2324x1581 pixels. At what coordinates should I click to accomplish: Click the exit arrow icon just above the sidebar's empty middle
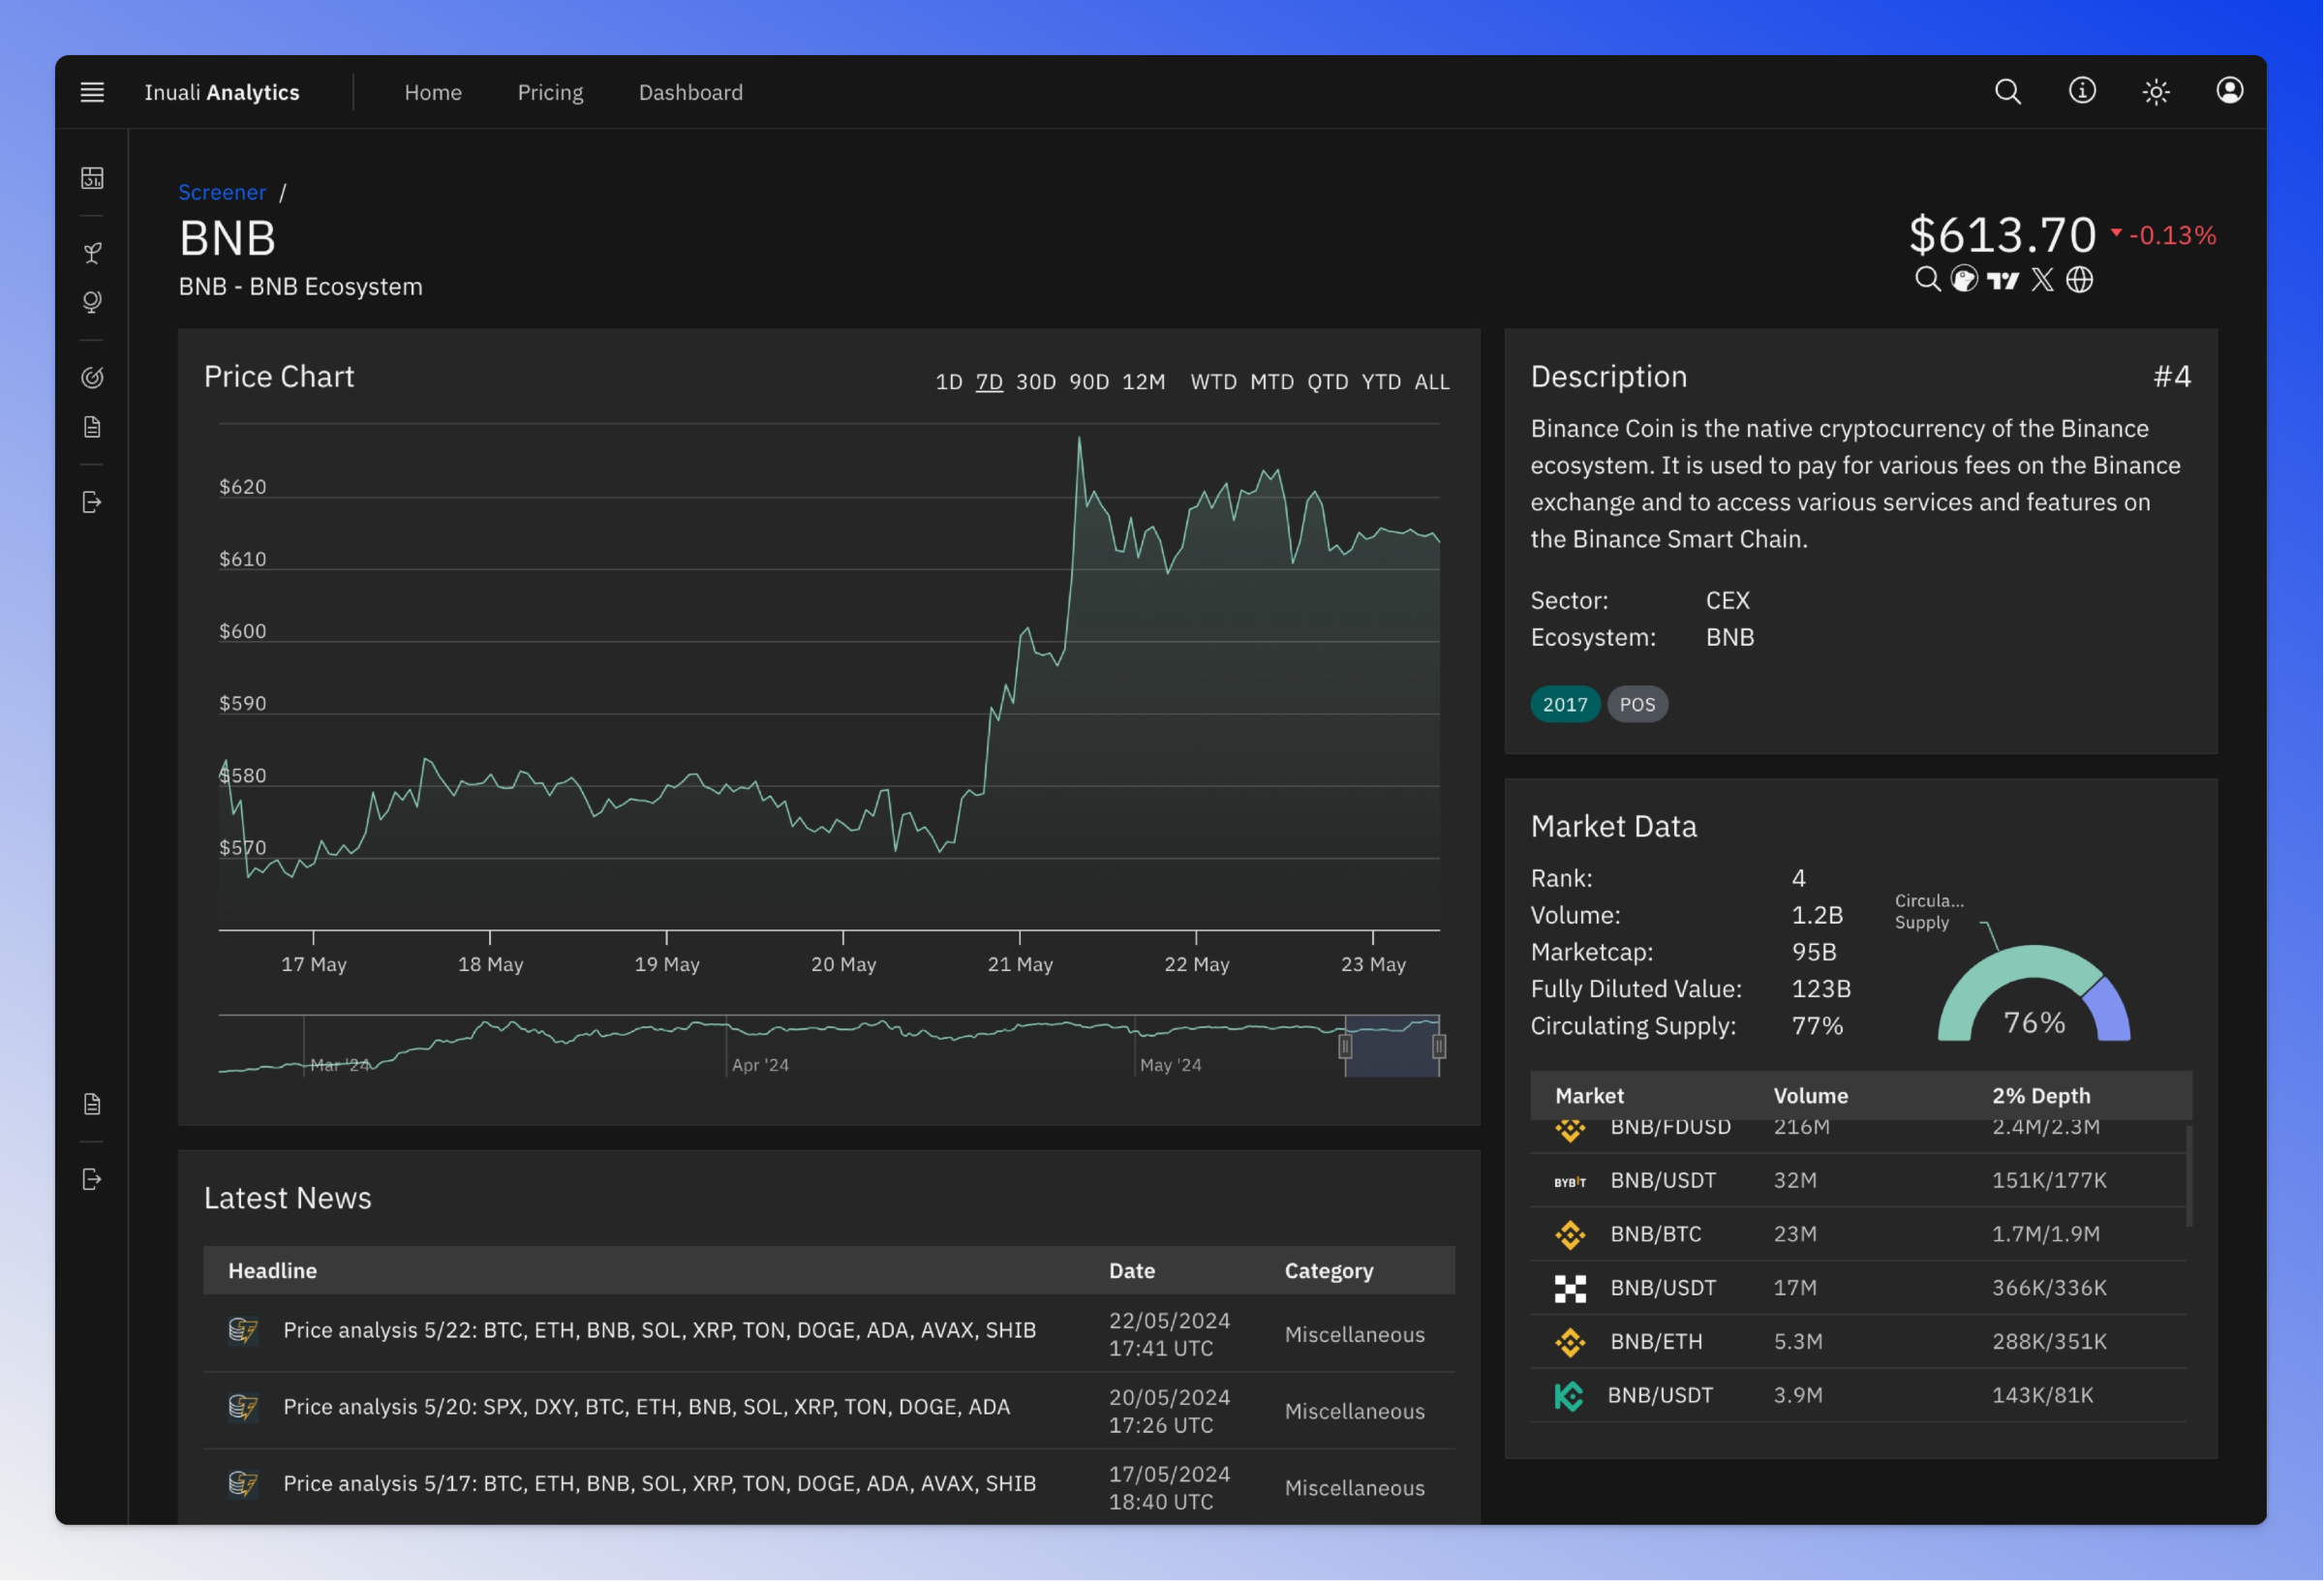coord(92,502)
